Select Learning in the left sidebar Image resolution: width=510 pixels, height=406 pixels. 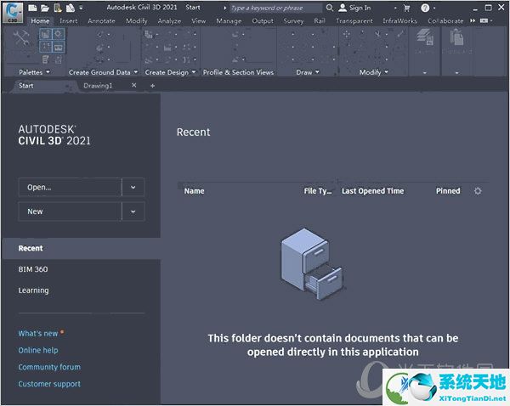tap(33, 290)
